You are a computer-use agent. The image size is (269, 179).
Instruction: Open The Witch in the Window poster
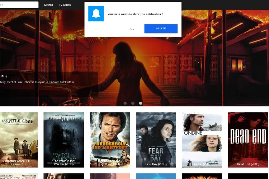(x=63, y=140)
